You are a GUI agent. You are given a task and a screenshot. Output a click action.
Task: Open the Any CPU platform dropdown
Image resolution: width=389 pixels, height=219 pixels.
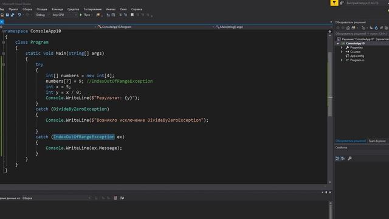(64, 15)
